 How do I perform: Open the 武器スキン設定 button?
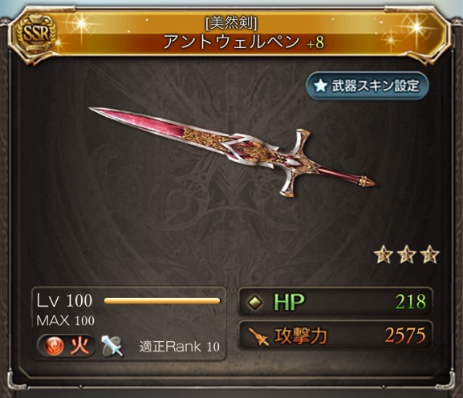coord(367,86)
